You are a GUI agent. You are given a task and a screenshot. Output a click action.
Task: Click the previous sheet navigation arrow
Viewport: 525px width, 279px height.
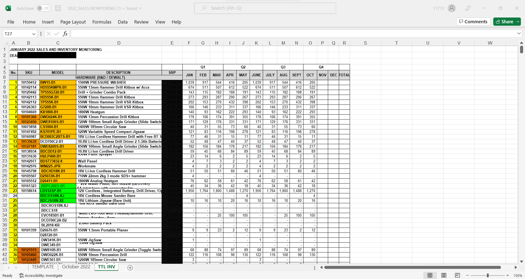point(8,268)
